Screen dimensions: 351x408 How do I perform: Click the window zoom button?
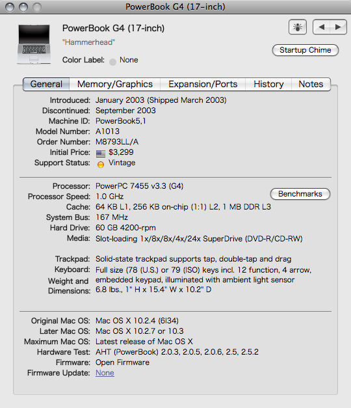point(37,7)
